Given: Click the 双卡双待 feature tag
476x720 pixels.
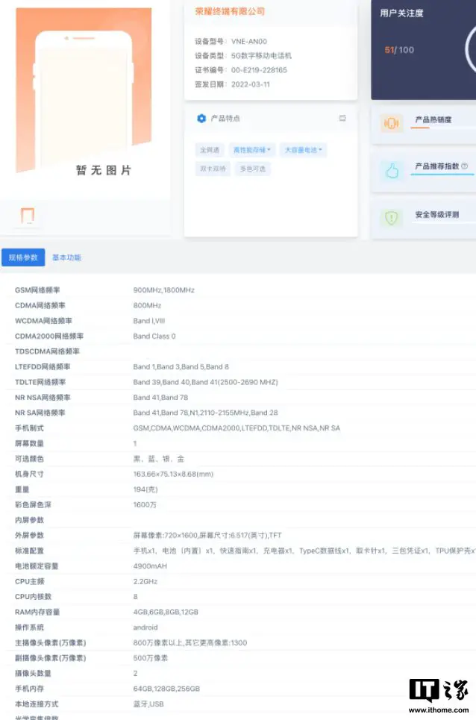Looking at the screenshot, I should (213, 169).
